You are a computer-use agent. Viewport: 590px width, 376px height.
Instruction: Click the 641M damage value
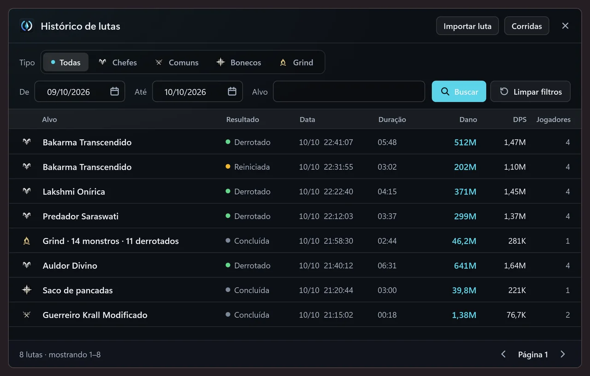click(465, 266)
